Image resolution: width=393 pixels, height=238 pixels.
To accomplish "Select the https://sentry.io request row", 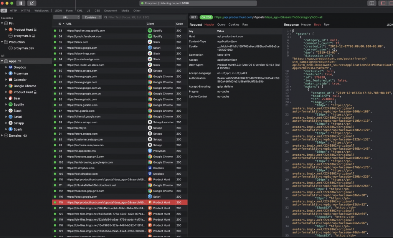I will click(120, 128).
